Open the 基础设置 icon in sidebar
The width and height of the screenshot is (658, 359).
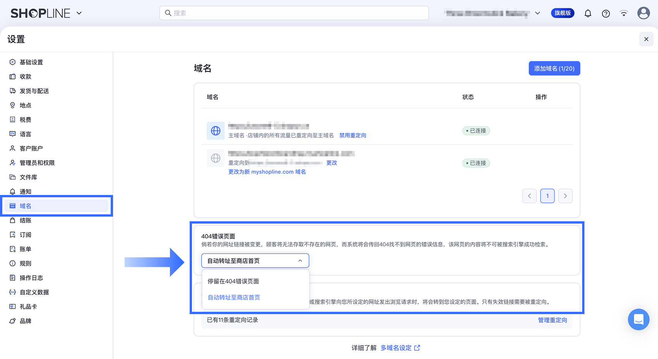click(x=12, y=62)
